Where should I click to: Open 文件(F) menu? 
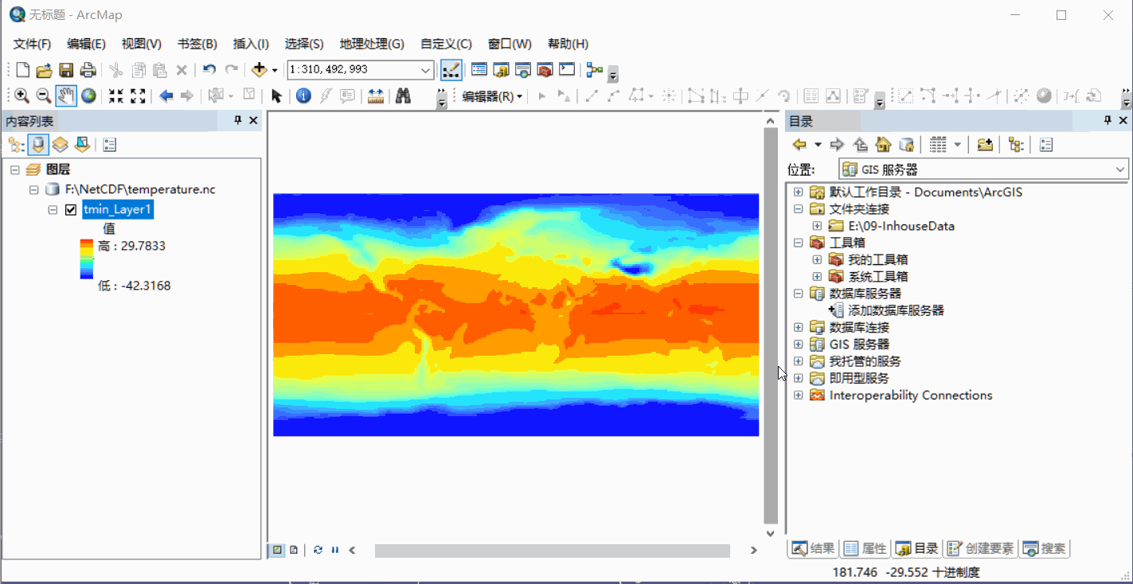[32, 44]
